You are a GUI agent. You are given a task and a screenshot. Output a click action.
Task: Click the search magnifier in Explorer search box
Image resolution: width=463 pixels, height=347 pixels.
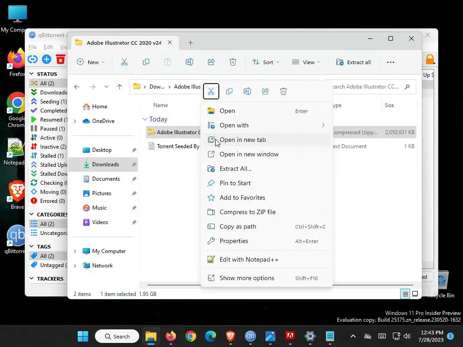[x=407, y=87]
